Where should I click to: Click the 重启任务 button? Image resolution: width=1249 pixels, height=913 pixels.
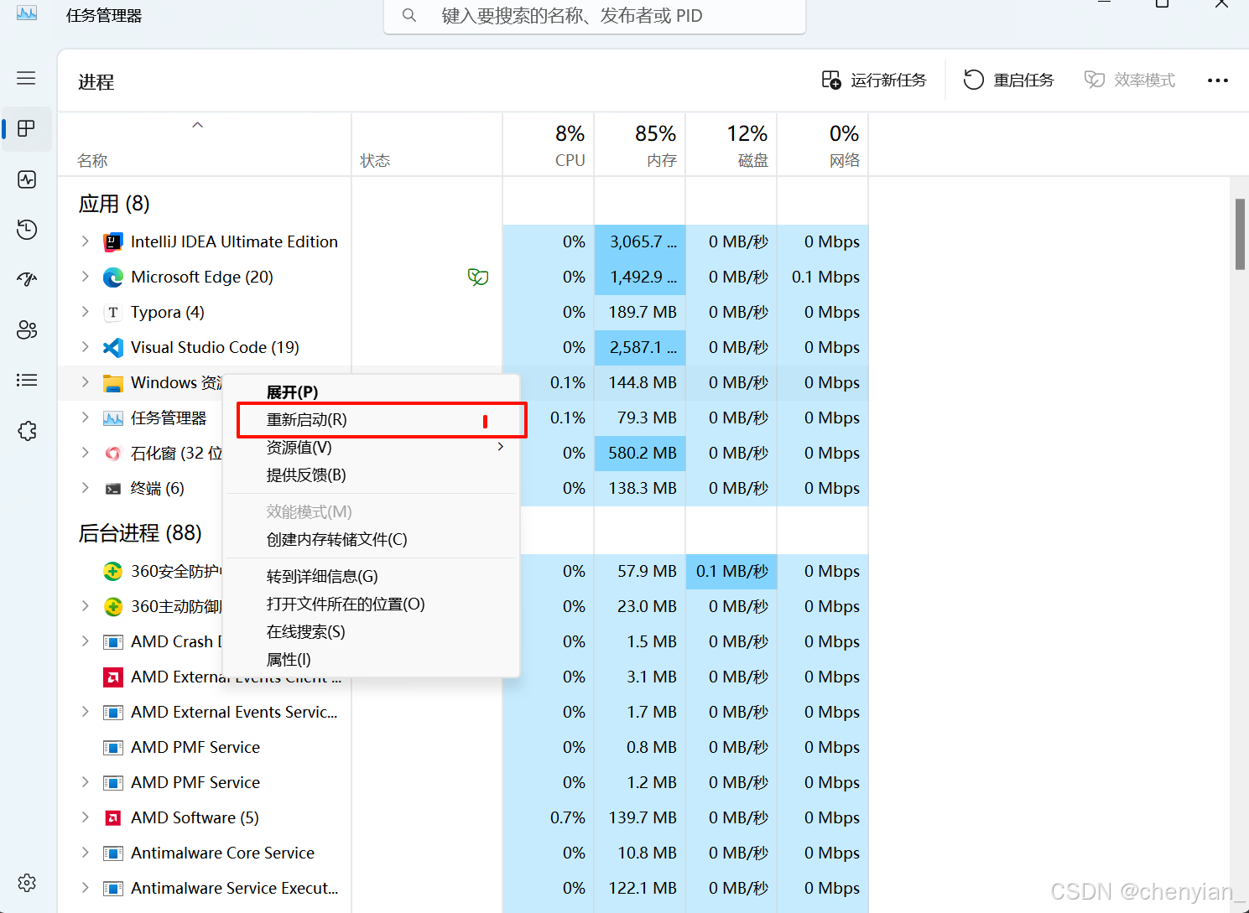click(x=1008, y=80)
